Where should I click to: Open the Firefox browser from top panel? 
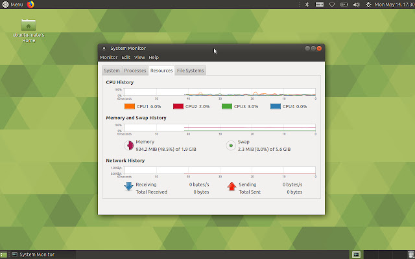point(30,5)
